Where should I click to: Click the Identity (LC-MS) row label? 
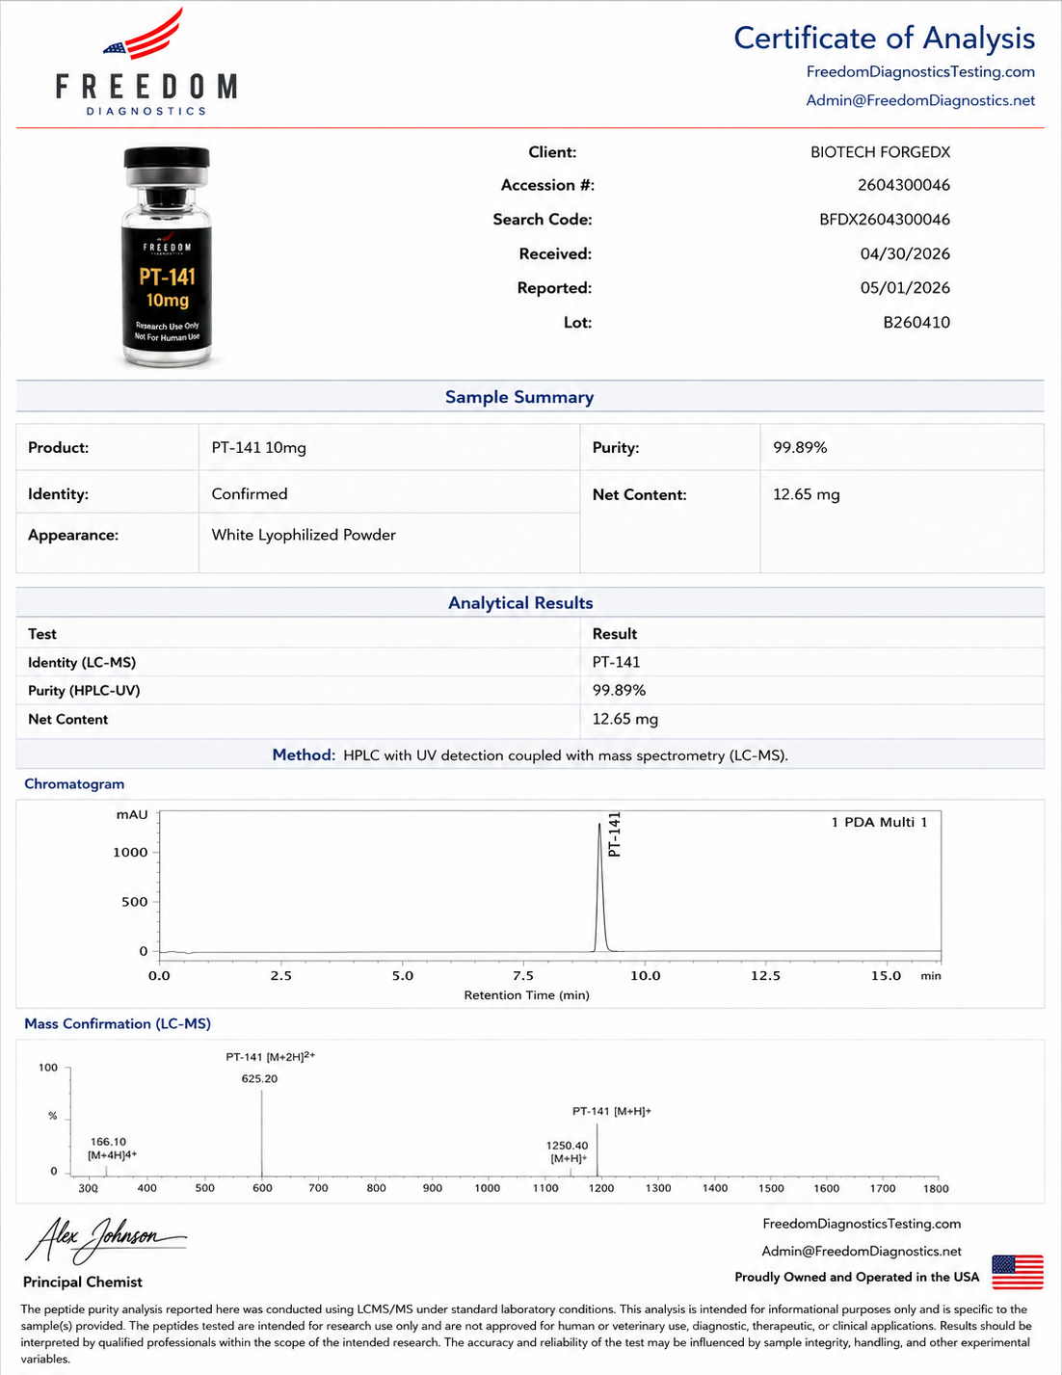point(82,663)
